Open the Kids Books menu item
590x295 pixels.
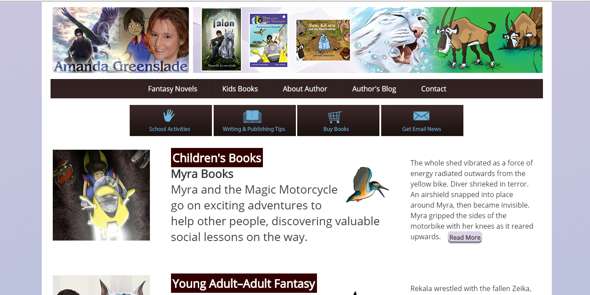240,89
